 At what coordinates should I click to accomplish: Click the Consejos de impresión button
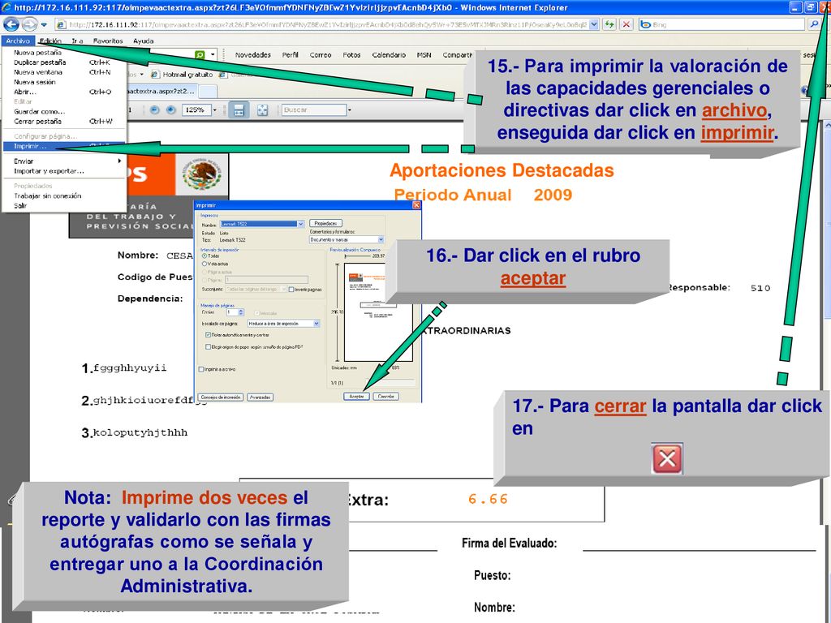(221, 397)
